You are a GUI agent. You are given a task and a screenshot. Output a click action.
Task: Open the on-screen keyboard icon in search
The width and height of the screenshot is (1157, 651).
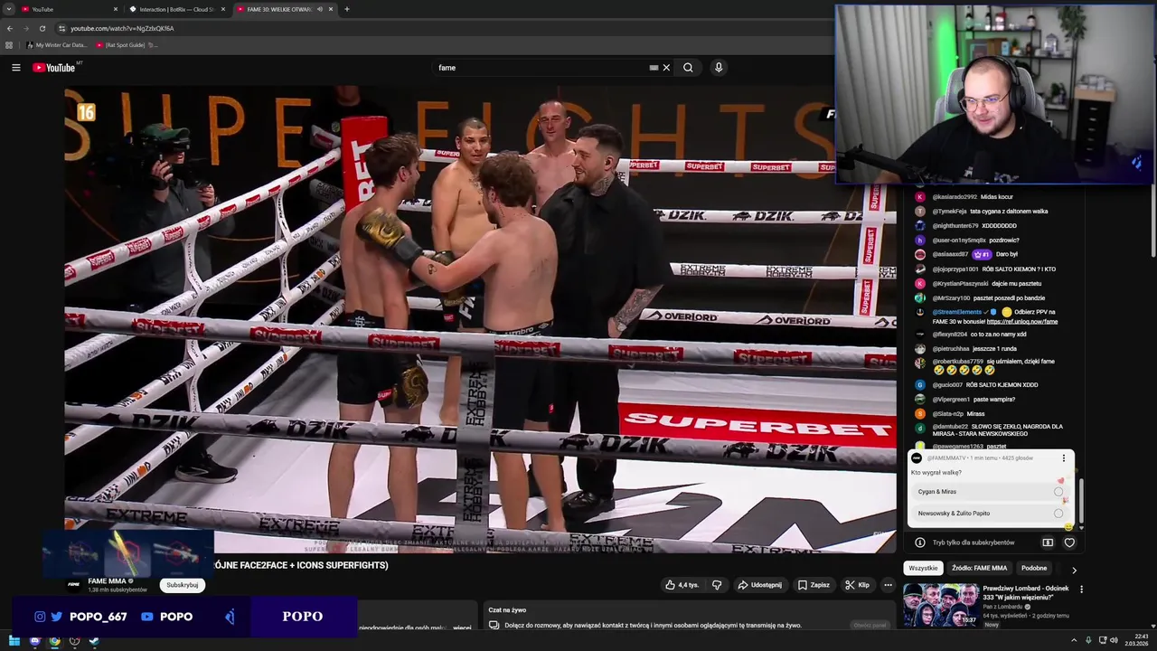click(x=654, y=68)
